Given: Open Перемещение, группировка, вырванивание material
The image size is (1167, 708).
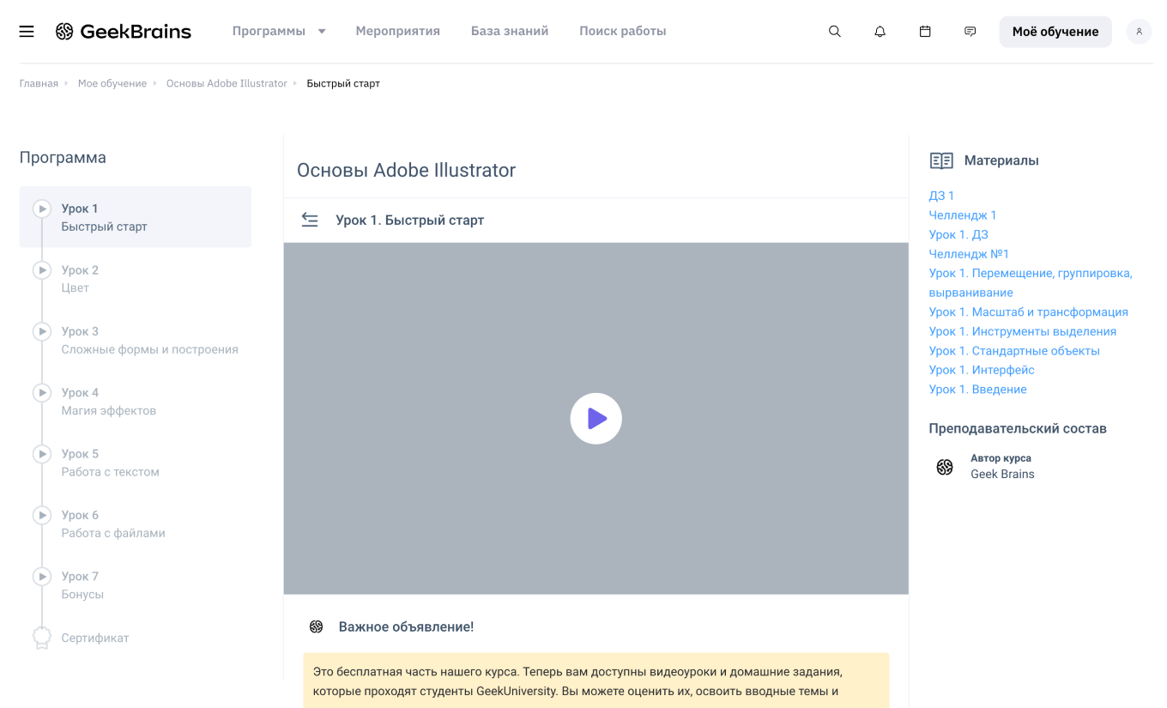Looking at the screenshot, I should (1031, 282).
